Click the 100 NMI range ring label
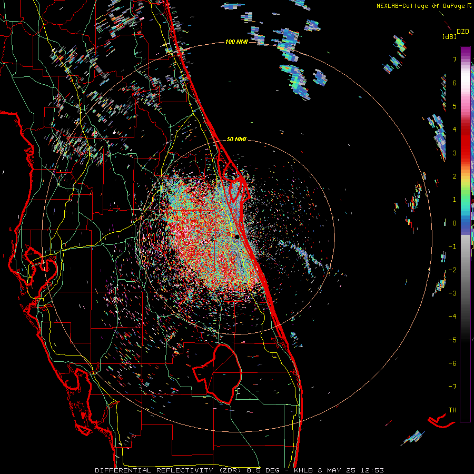The width and height of the screenshot is (474, 474). coord(236,42)
